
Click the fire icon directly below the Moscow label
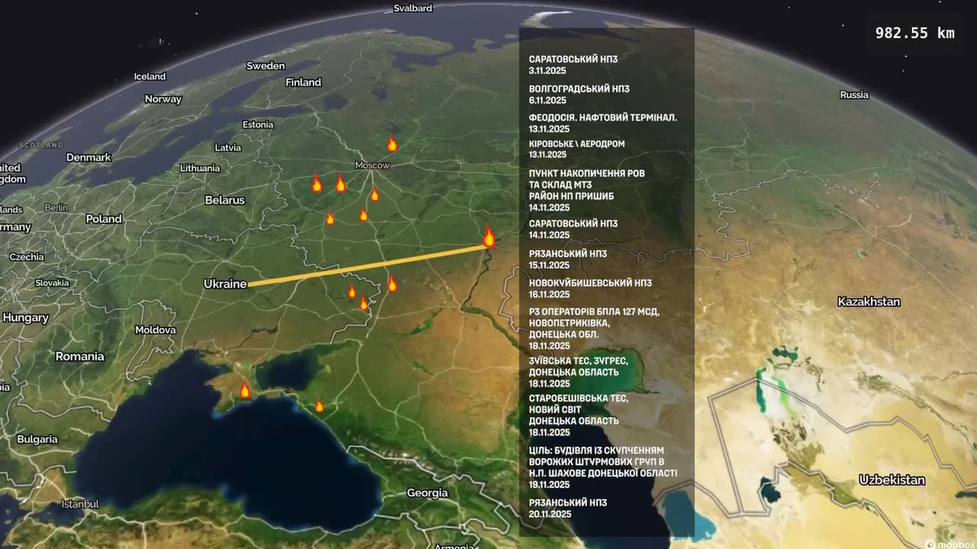(375, 194)
